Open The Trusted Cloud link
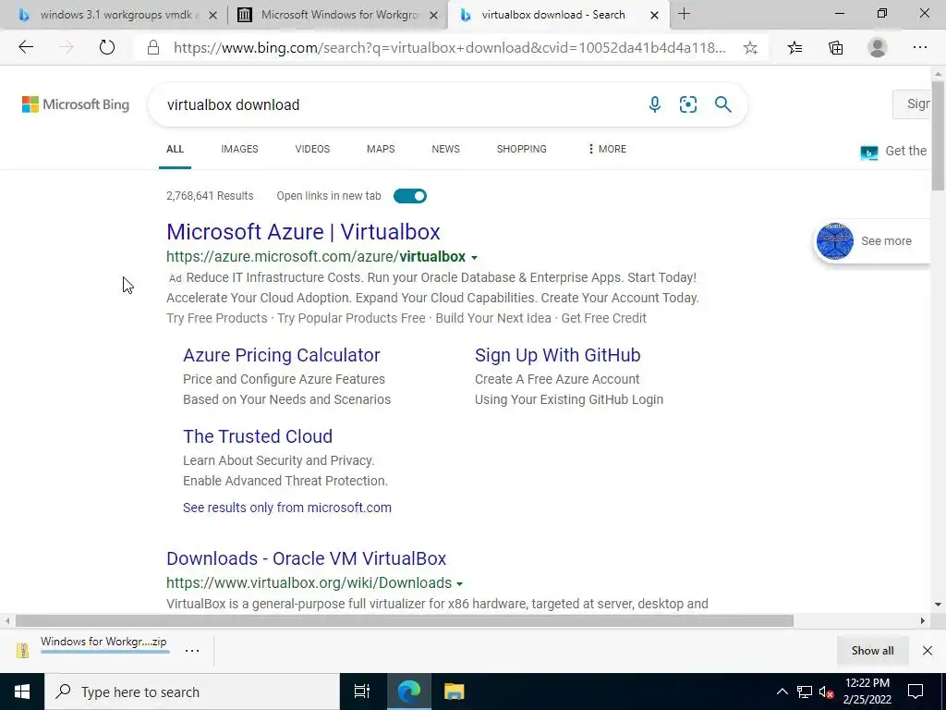Screen dimensions: 946x710 (258, 436)
